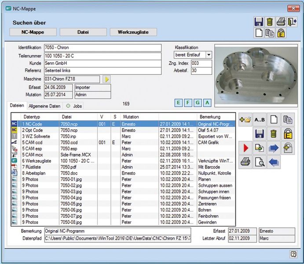Select the 7050-08.jpg photo row
The height and width of the screenshot is (264, 304).
tap(123, 222)
